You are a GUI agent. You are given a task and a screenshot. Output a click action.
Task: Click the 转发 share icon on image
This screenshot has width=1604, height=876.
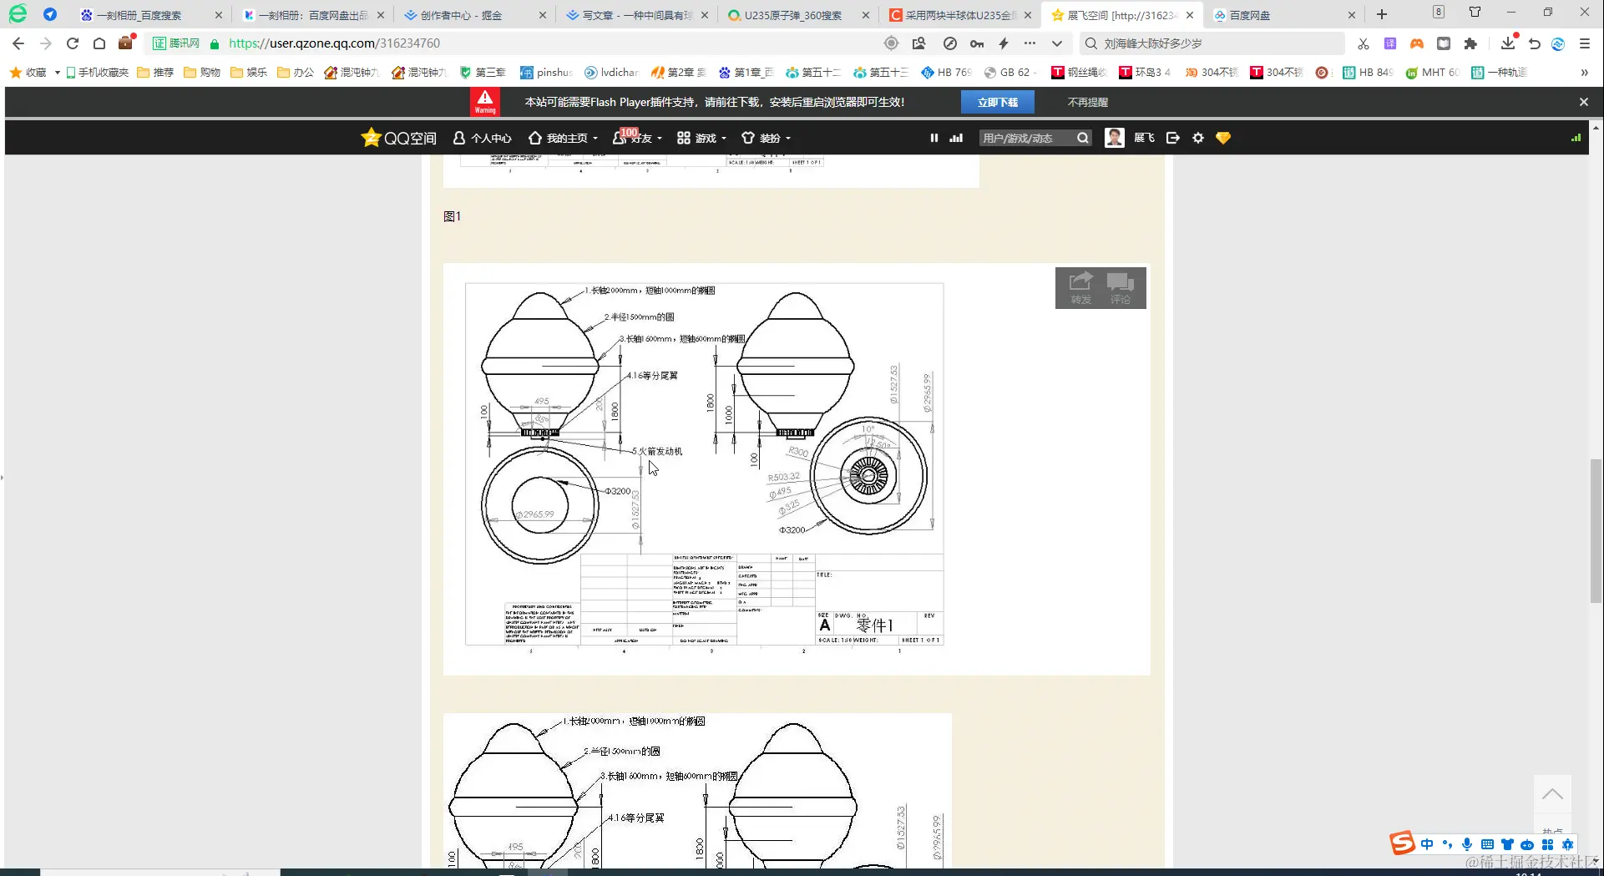click(x=1081, y=288)
